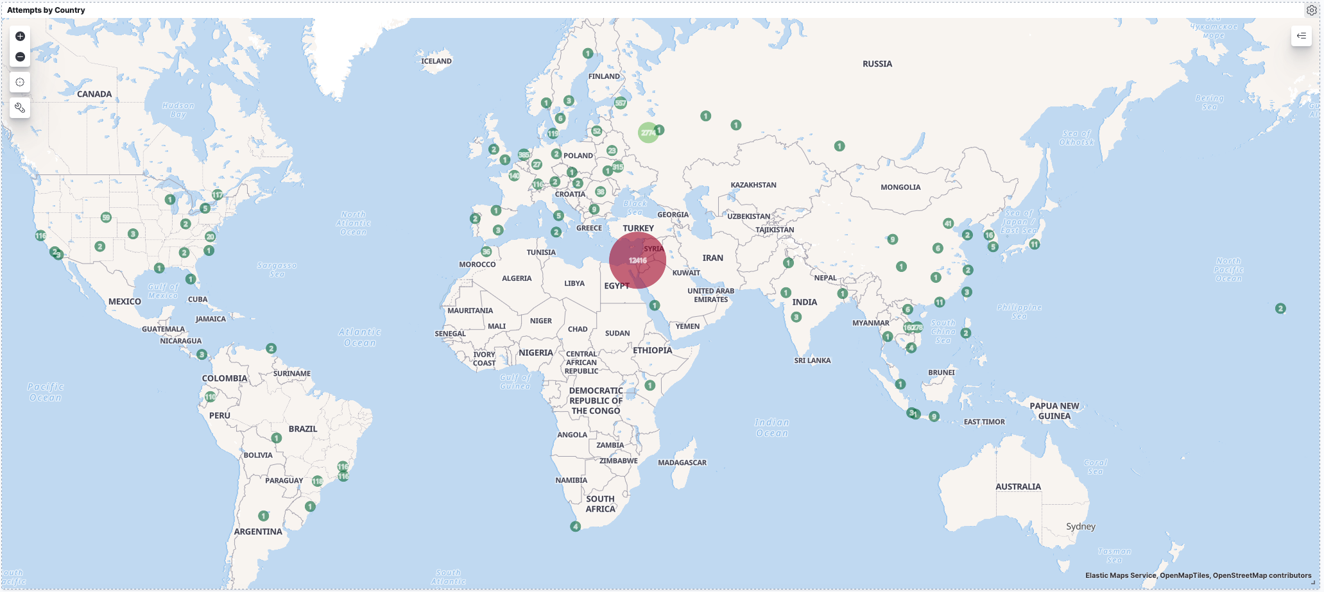Select the 4 cluster in South Africa

coord(576,527)
